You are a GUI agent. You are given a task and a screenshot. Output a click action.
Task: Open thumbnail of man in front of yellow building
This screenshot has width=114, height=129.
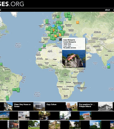[71, 107]
